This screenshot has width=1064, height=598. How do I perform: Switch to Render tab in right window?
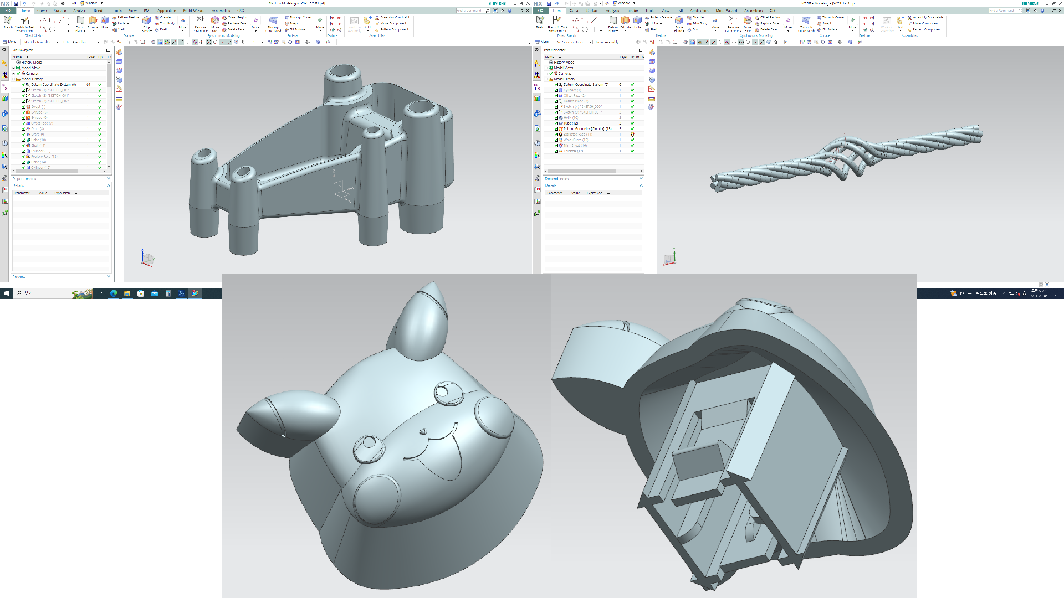[x=632, y=10]
